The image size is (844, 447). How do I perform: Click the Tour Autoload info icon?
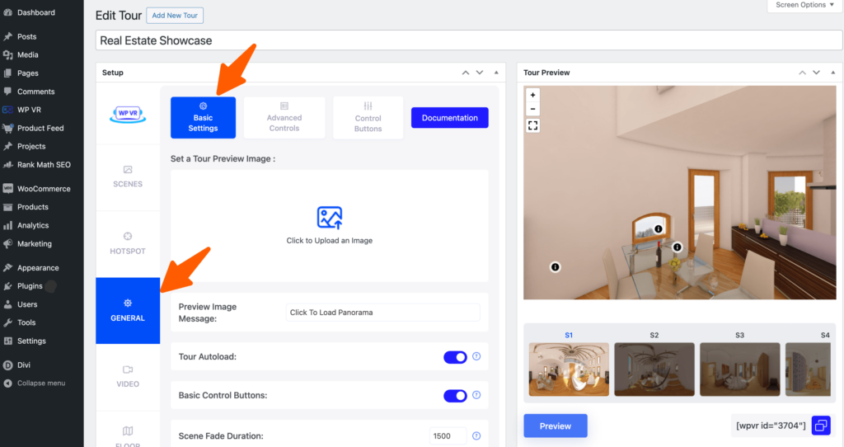tap(476, 356)
